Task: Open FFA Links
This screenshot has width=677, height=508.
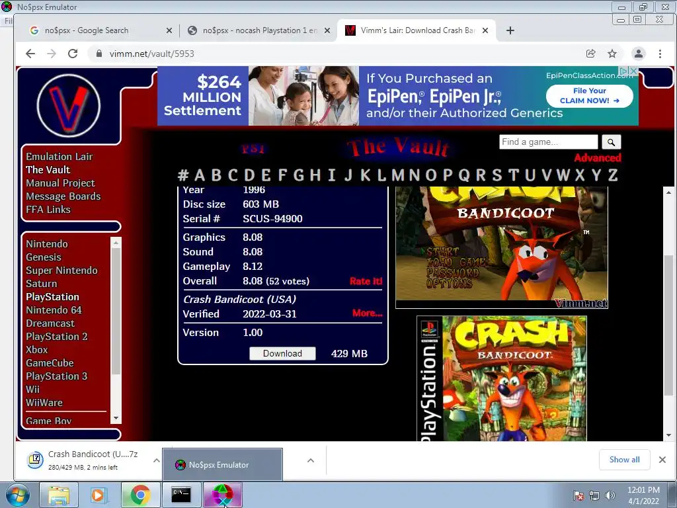Action: click(48, 210)
